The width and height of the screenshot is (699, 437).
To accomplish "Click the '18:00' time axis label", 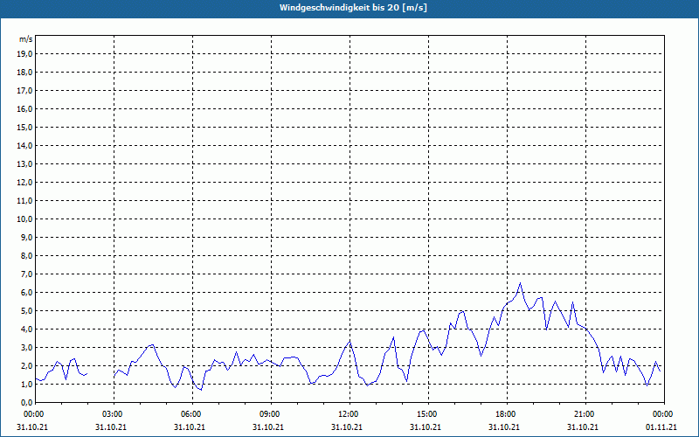I will coord(505,414).
